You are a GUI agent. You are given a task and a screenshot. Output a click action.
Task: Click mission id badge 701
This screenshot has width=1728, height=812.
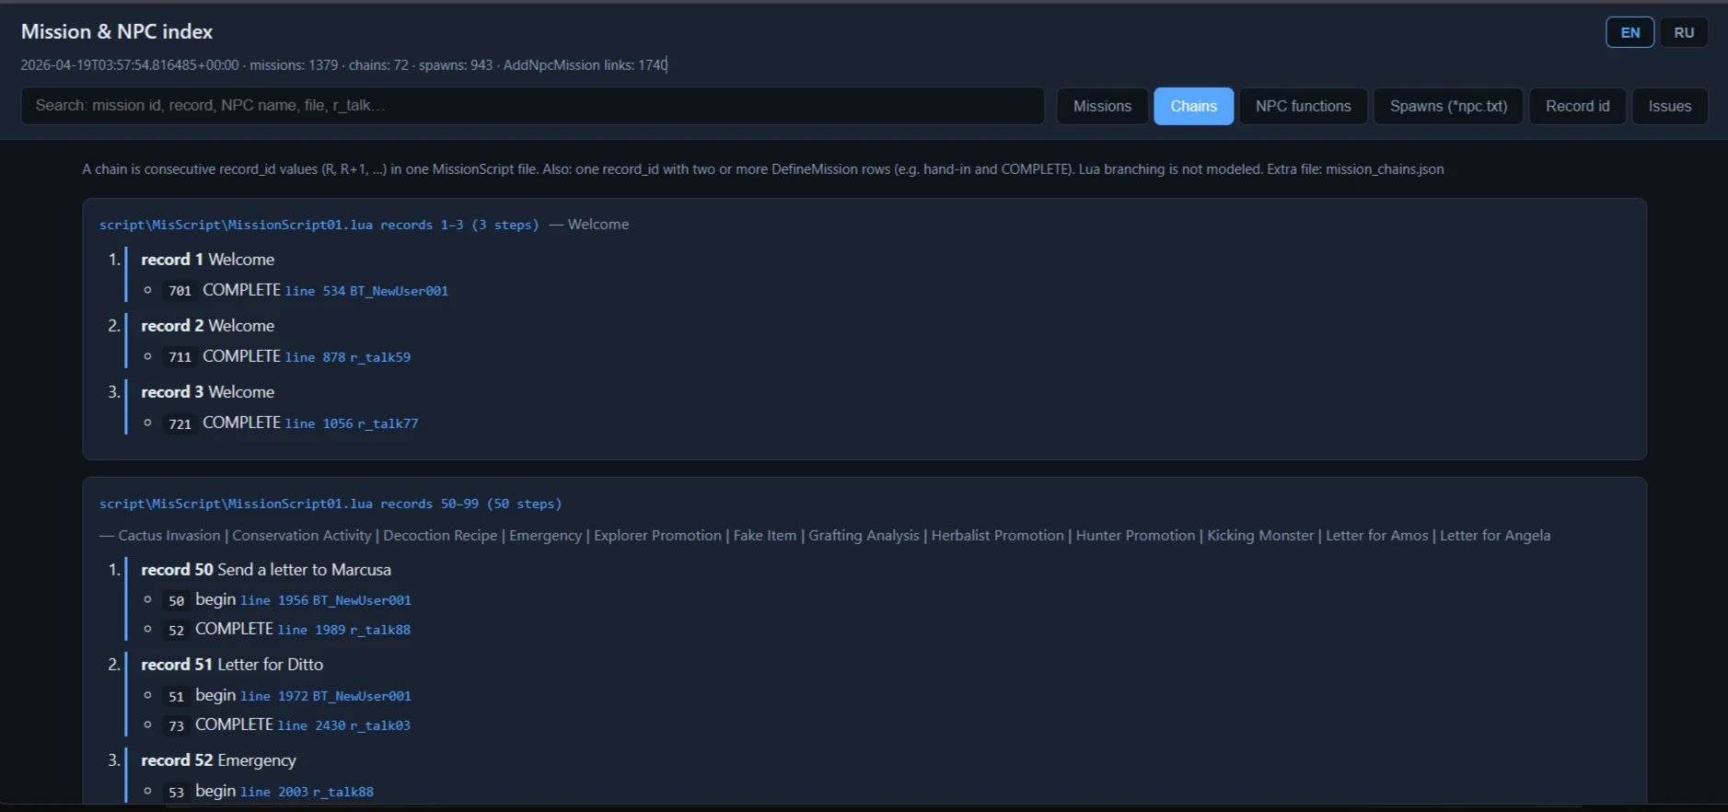(x=180, y=291)
